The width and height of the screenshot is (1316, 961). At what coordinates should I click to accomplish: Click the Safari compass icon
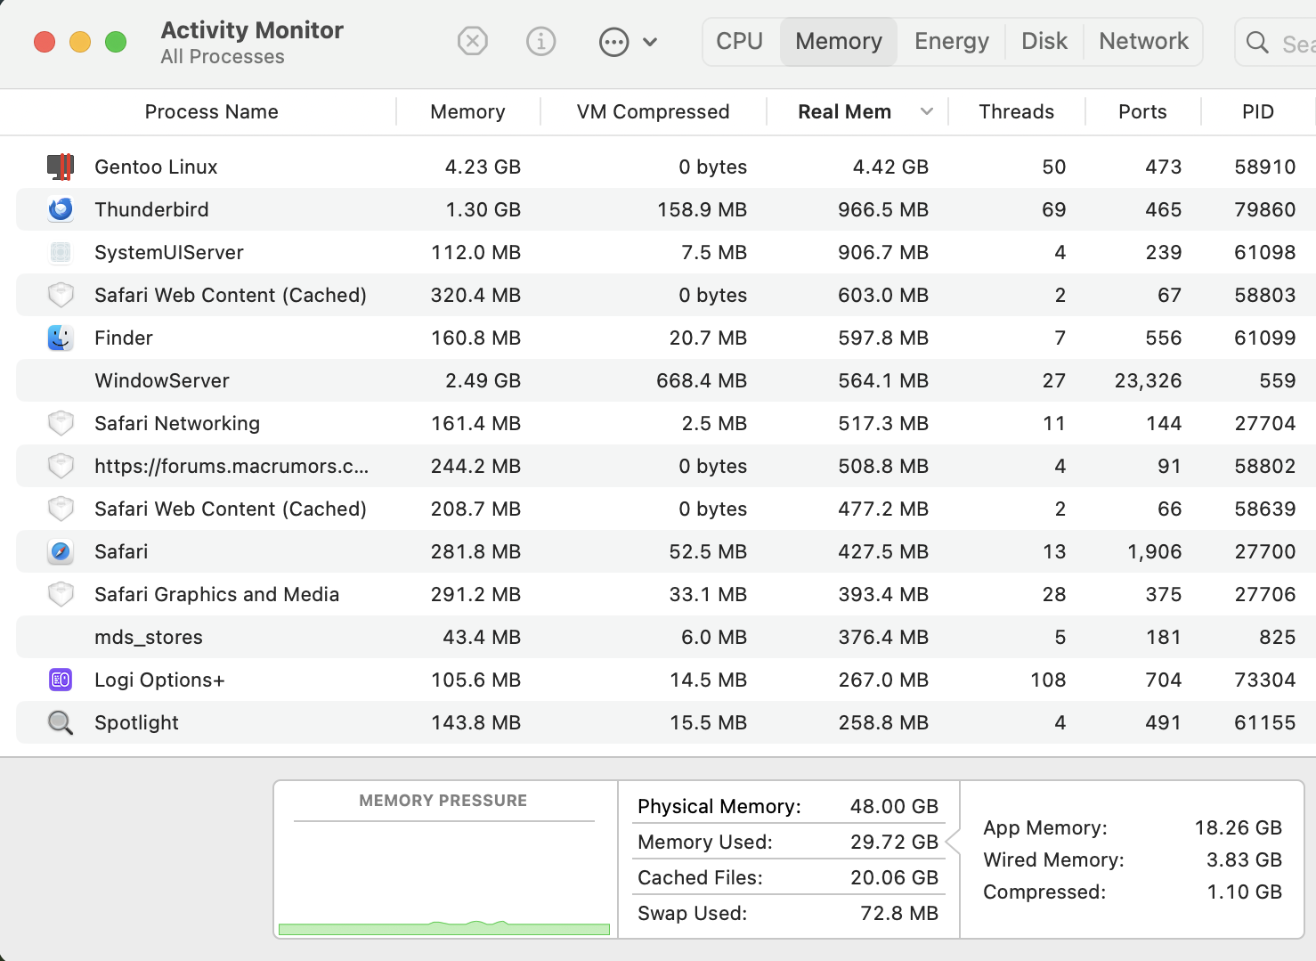tap(61, 551)
